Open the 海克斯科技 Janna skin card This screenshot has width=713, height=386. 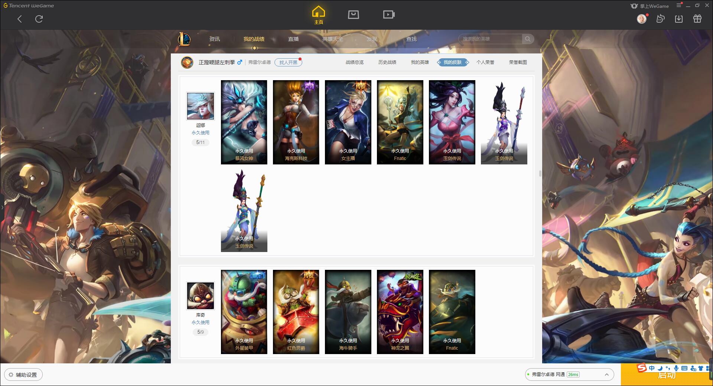click(296, 122)
